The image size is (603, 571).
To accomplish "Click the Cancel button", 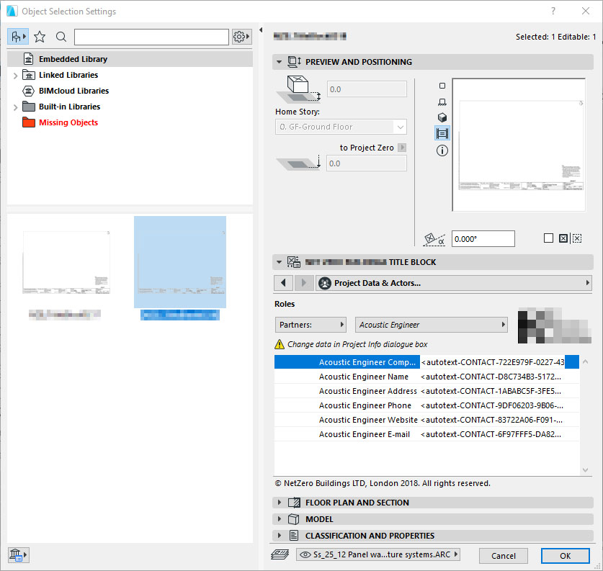I will click(503, 556).
